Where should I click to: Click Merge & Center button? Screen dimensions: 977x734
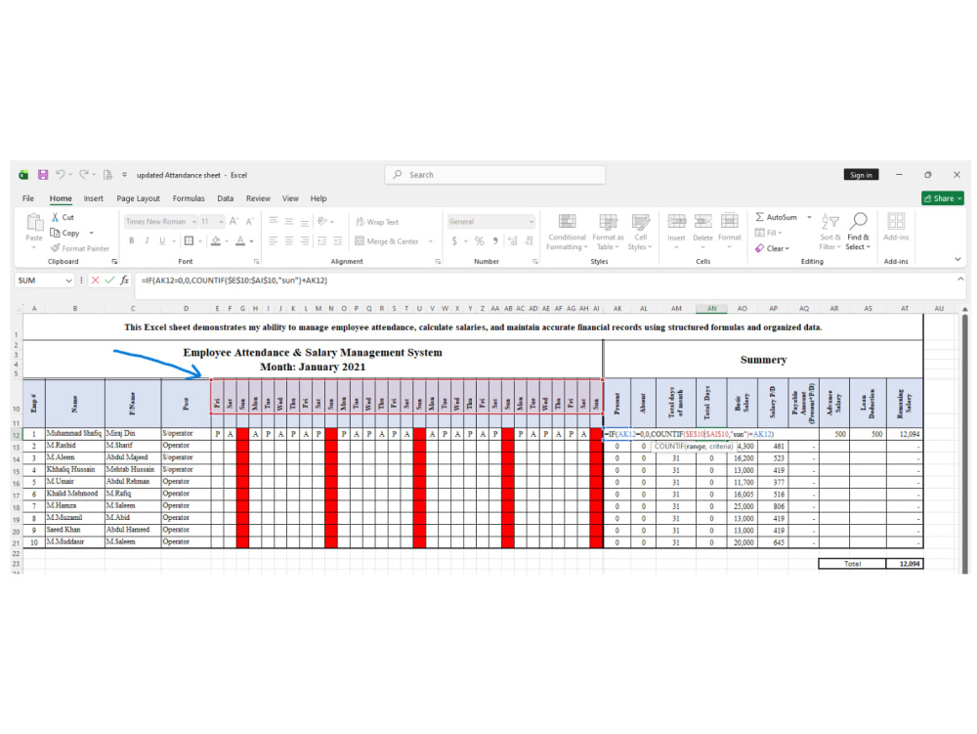[x=387, y=241]
